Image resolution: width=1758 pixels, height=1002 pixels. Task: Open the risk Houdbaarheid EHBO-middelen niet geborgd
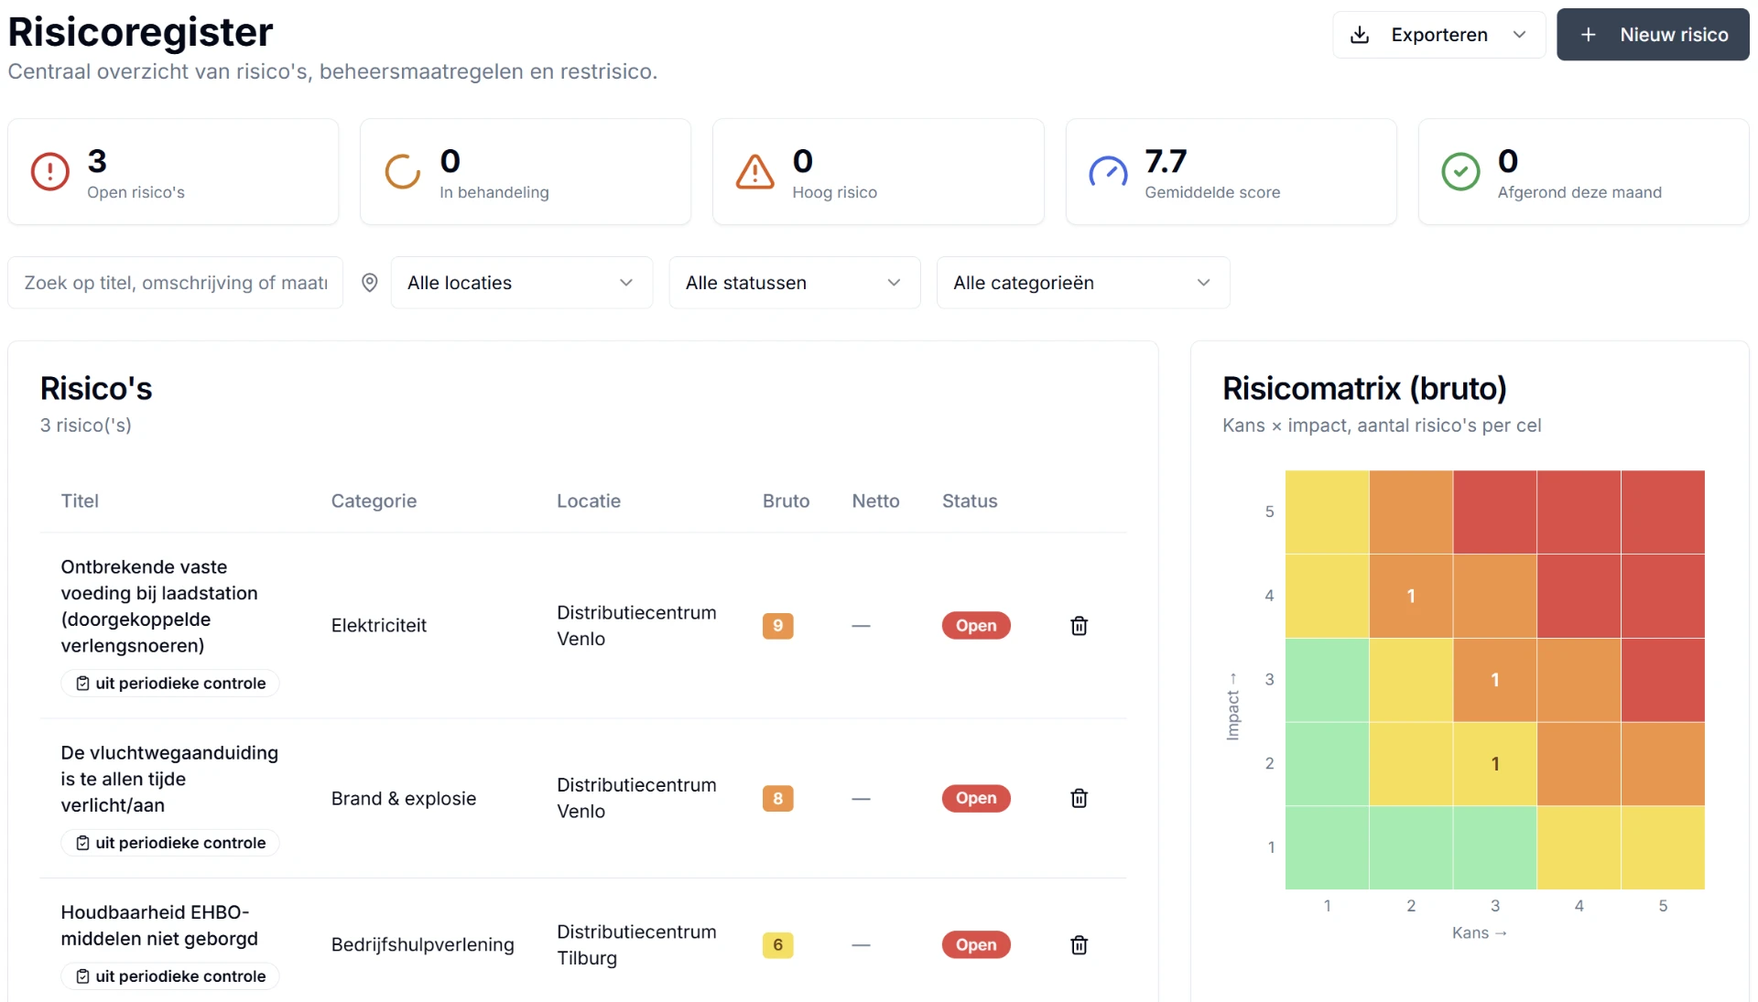tap(159, 925)
